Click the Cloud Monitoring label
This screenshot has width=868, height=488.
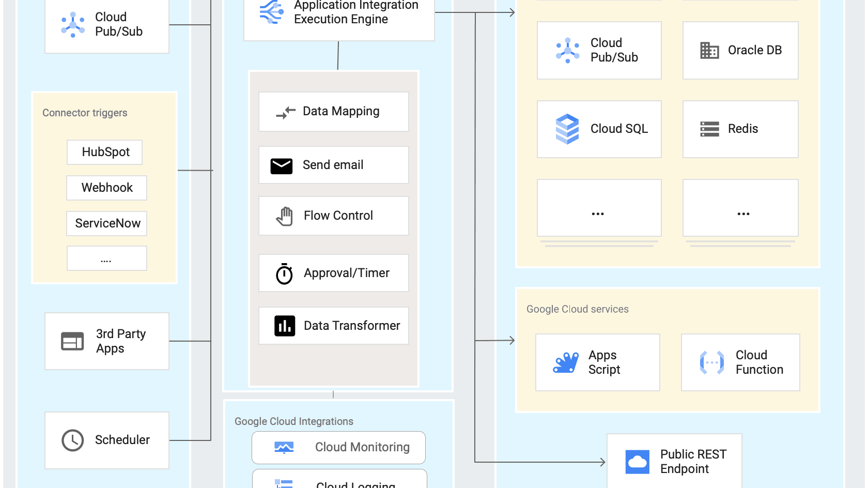(x=362, y=447)
